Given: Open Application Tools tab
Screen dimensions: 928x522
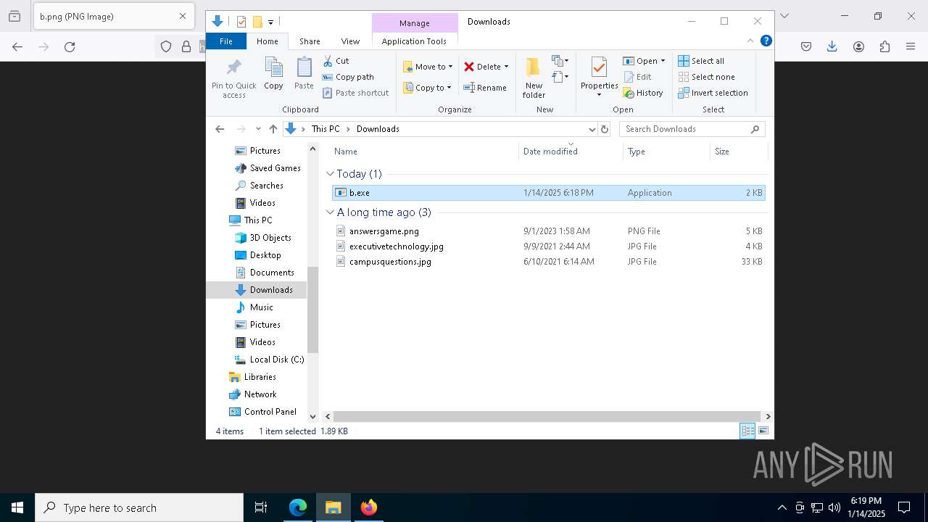Looking at the screenshot, I should click(x=414, y=41).
